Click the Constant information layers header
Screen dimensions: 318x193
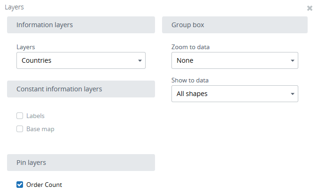tap(81, 89)
